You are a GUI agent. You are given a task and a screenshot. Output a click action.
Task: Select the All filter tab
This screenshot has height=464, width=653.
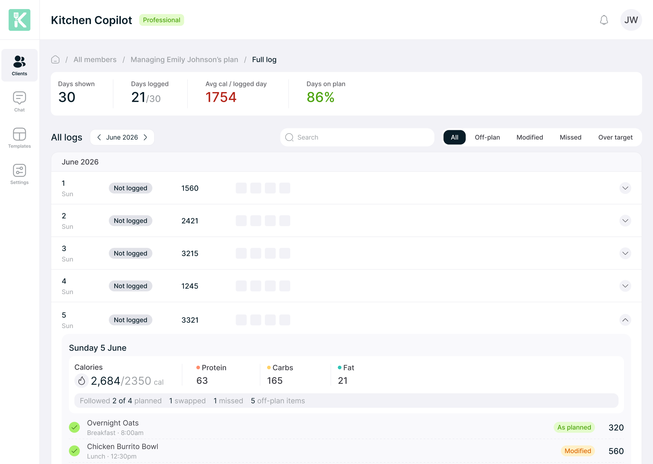pyautogui.click(x=455, y=137)
